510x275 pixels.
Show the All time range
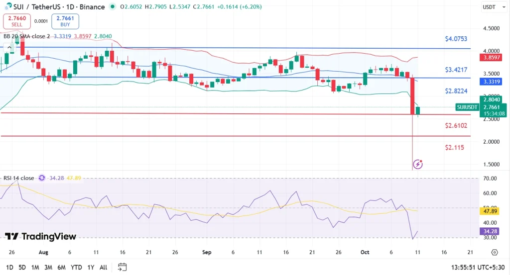(x=104, y=267)
